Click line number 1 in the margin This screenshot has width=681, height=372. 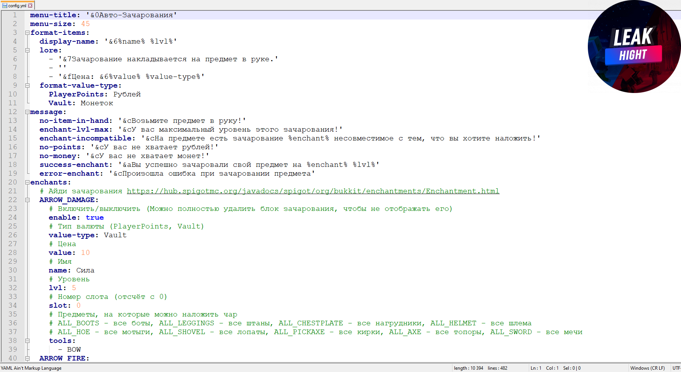pyautogui.click(x=15, y=15)
